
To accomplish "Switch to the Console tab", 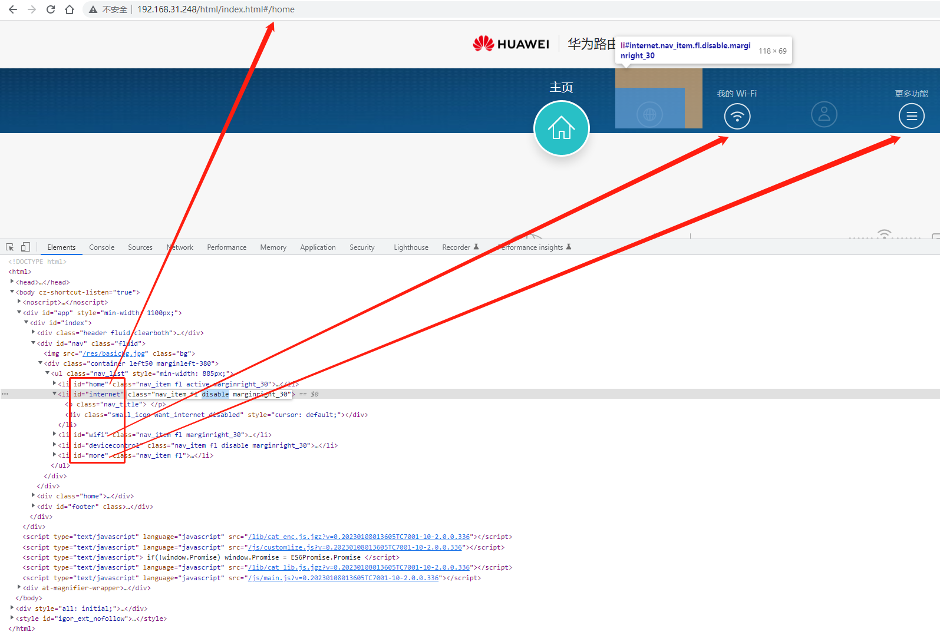I will tap(102, 247).
